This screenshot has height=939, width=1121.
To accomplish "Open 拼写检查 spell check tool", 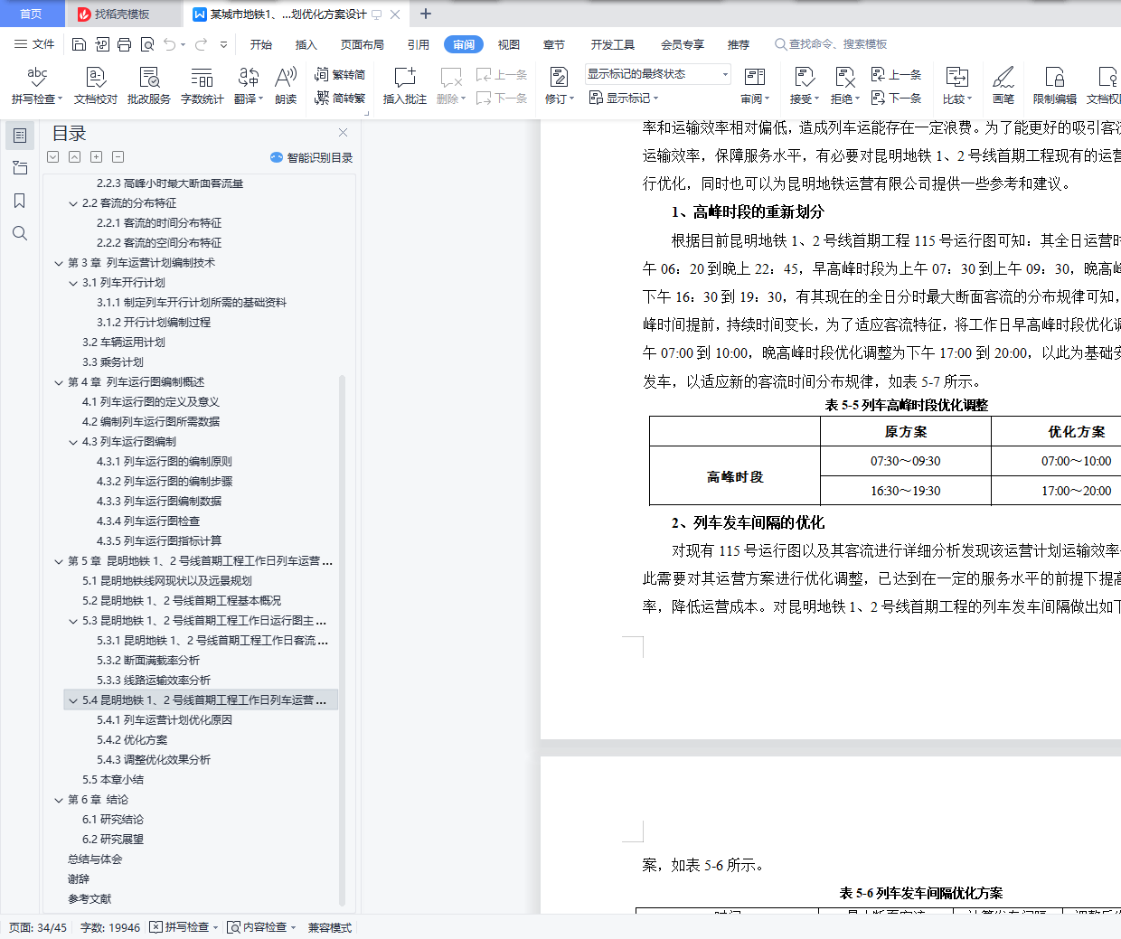I will coord(37,86).
